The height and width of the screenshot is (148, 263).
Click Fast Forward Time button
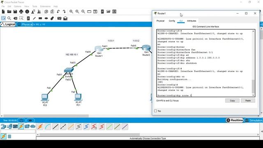(x=30, y=120)
